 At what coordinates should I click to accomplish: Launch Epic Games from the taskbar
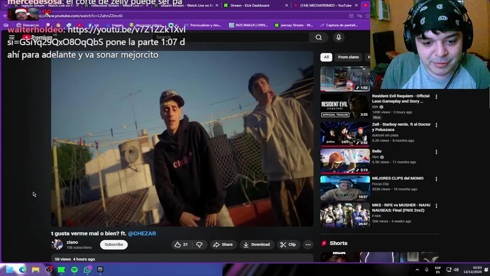pos(100,270)
